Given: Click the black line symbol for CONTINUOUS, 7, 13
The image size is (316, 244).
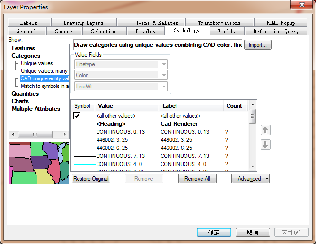Looking at the screenshot, I should pos(85,156).
